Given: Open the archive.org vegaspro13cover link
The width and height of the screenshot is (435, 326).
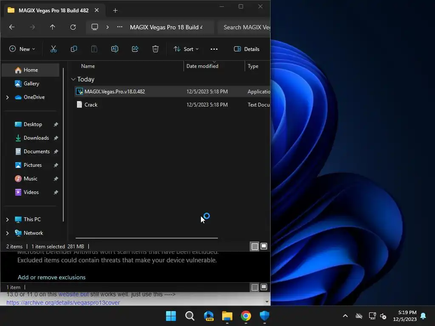Looking at the screenshot, I should click(63, 302).
